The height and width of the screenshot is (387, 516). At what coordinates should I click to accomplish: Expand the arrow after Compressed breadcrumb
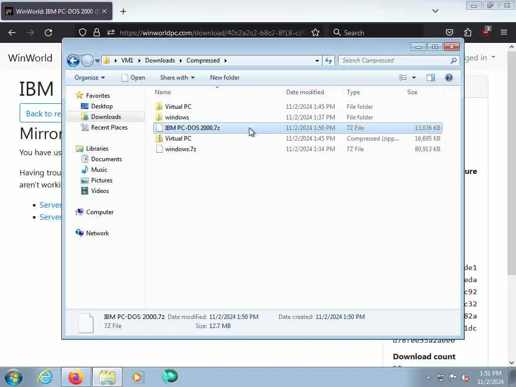225,60
